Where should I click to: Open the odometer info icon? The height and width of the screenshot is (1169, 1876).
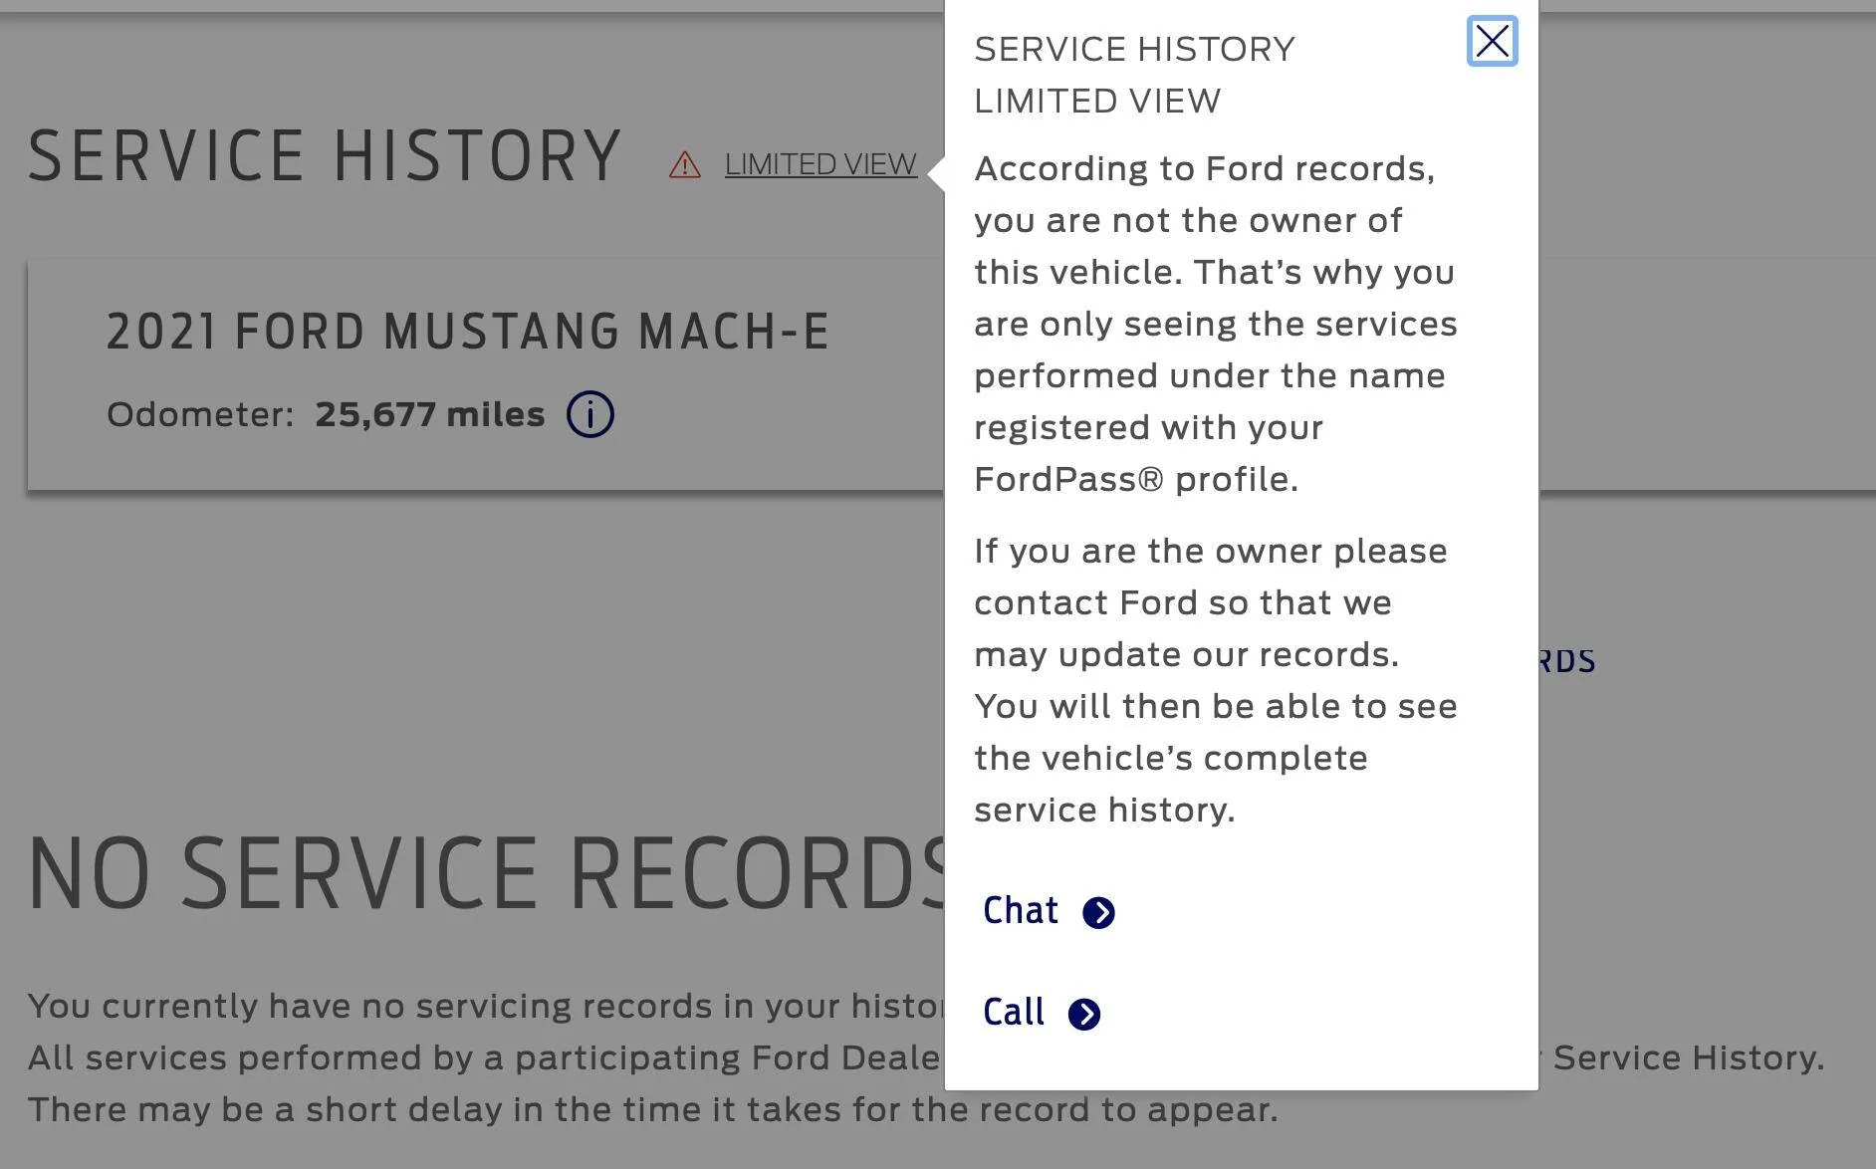click(590, 414)
